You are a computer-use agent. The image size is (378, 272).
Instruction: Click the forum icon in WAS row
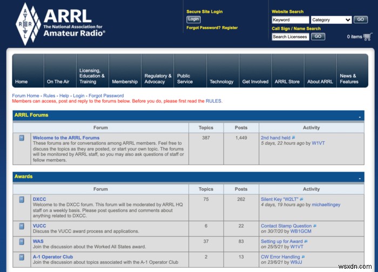(x=22, y=242)
